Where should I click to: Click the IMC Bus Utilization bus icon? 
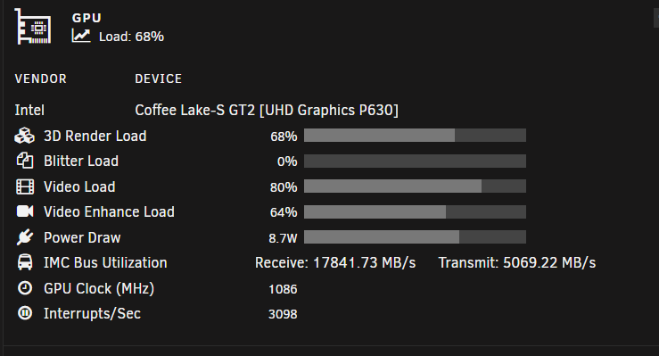[x=25, y=262]
